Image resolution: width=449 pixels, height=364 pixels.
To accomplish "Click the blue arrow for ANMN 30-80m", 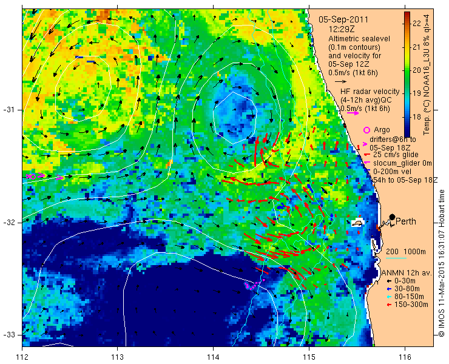I will point(388,289).
